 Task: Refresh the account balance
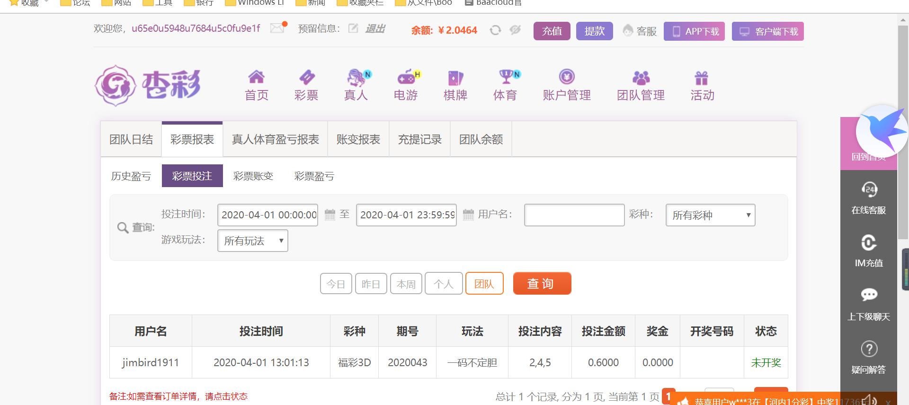point(495,30)
